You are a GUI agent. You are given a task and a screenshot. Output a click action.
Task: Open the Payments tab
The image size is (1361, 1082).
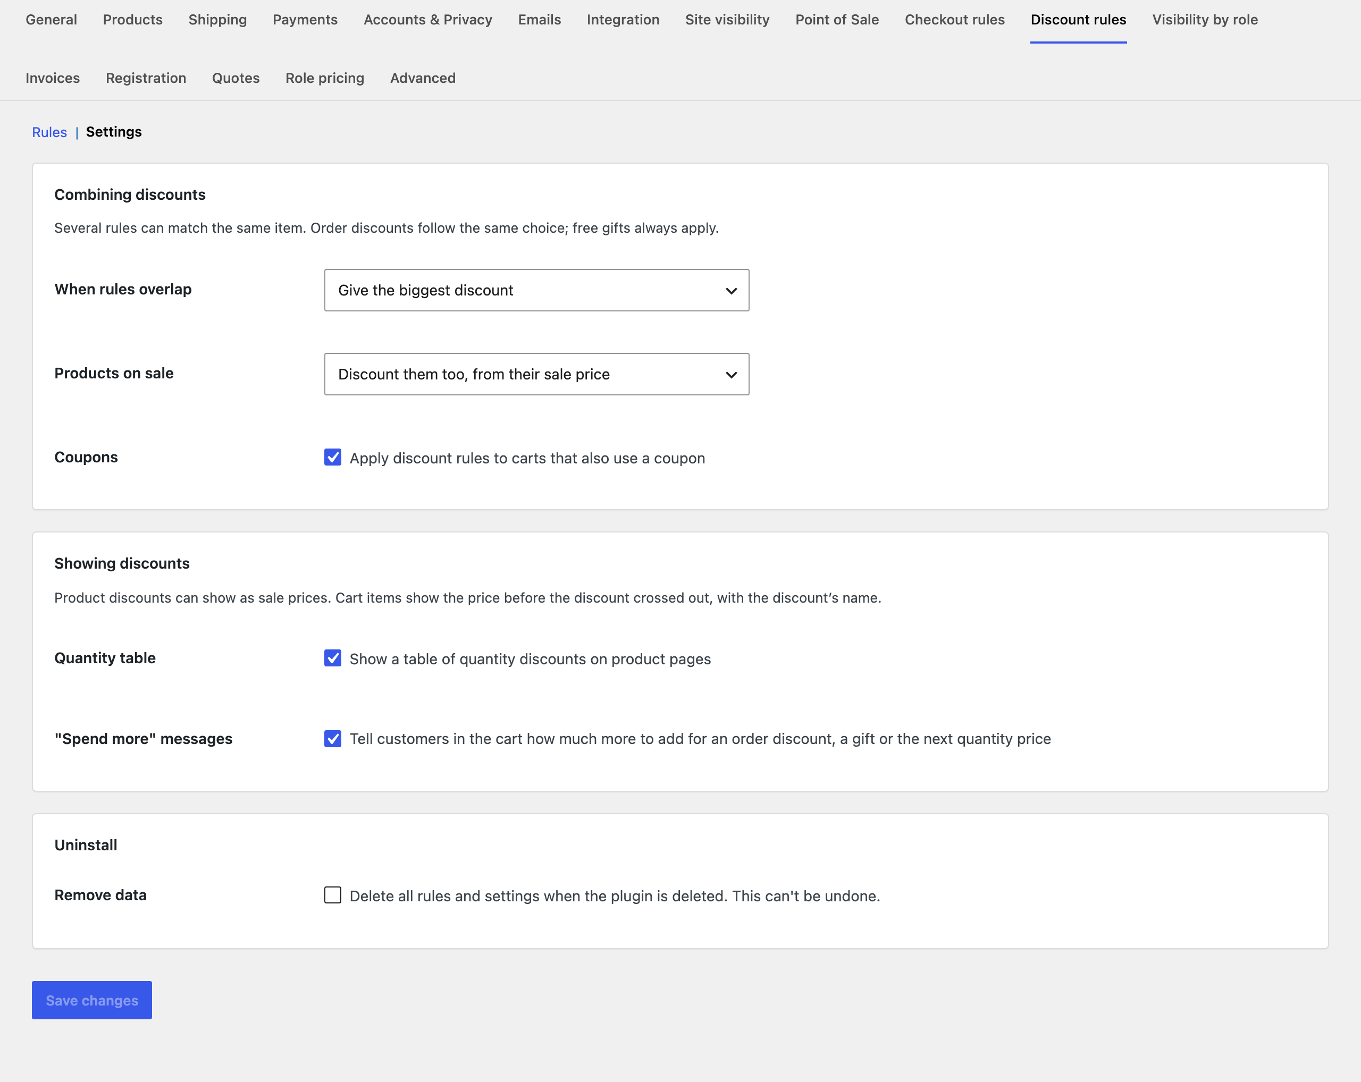tap(305, 20)
